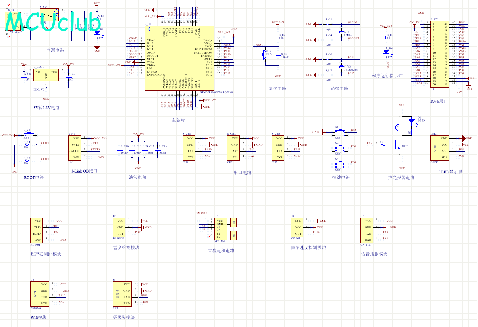Click the OLED显示屏 label
The width and height of the screenshot is (478, 327).
click(450, 172)
